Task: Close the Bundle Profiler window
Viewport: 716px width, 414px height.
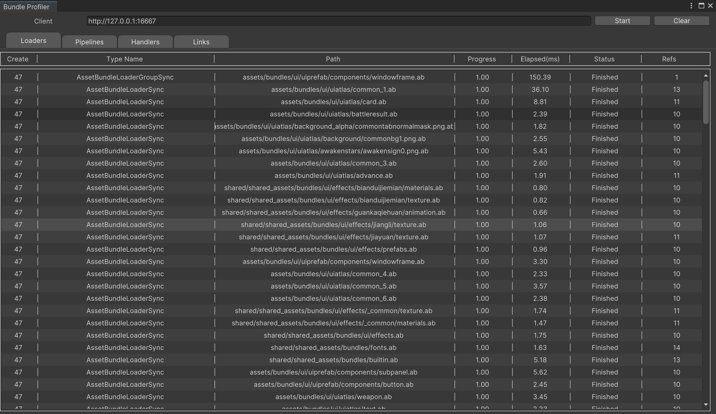Action: pos(710,6)
